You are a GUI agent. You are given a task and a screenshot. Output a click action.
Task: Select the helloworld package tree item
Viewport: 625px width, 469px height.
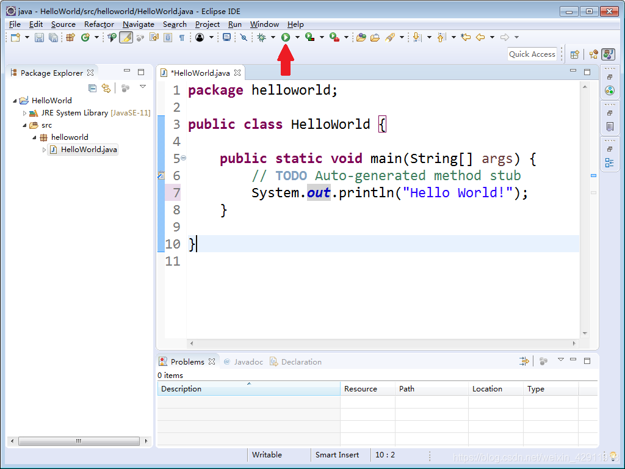click(x=64, y=137)
